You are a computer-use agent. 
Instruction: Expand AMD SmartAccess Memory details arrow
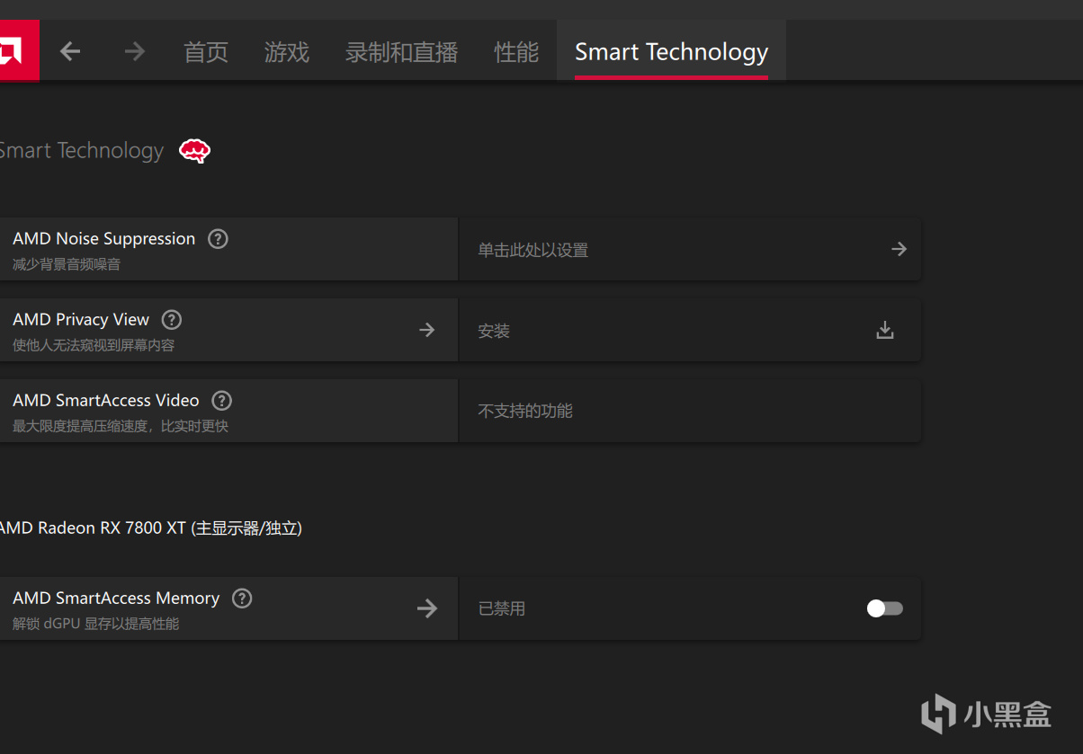coord(427,608)
